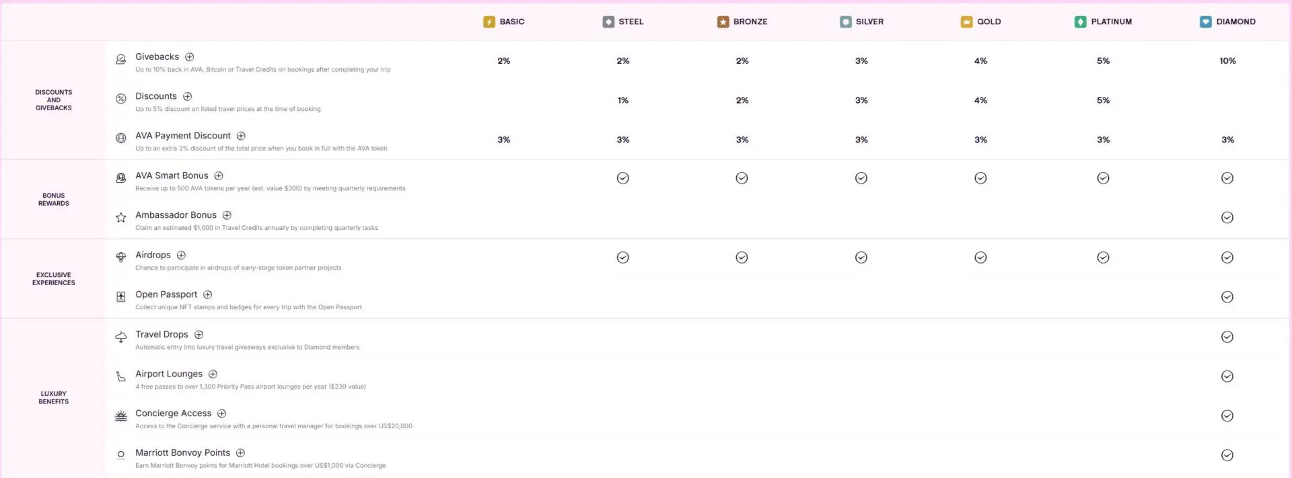Click the Platinum tier badge icon
The width and height of the screenshot is (1292, 478).
coord(1081,22)
